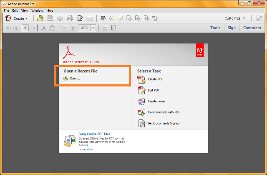Screen dimensions: 267x175
Task: Open the zoom percentage dropdown arrow
Action: pyautogui.click(x=93, y=28)
